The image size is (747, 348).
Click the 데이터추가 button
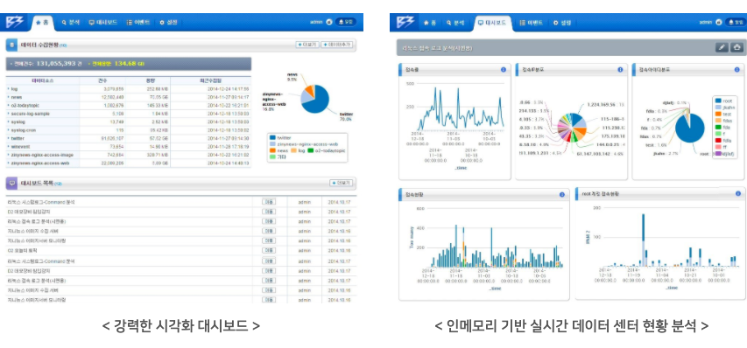point(338,45)
